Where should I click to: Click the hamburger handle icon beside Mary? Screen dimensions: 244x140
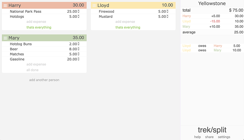click(x=5, y=38)
